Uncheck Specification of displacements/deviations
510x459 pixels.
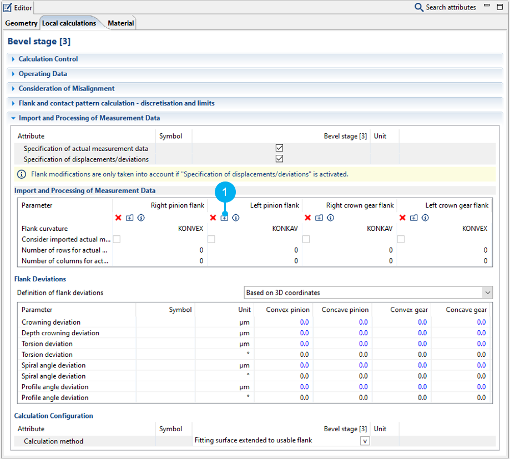pyautogui.click(x=279, y=158)
